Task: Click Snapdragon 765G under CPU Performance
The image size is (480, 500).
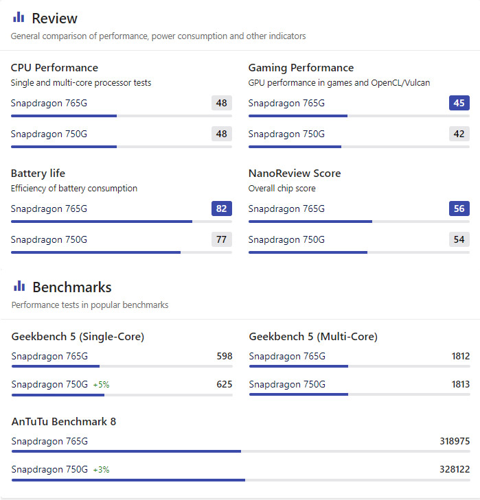Action: click(49, 104)
